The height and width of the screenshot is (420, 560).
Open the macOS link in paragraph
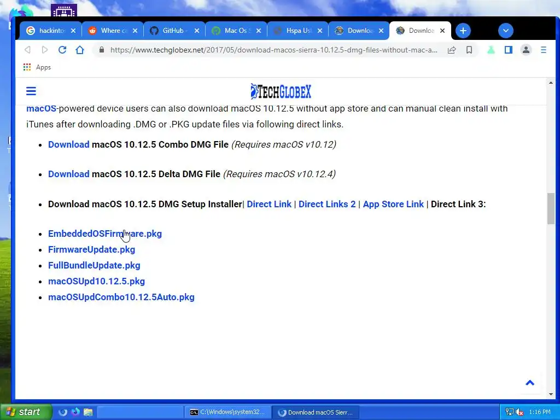click(41, 109)
